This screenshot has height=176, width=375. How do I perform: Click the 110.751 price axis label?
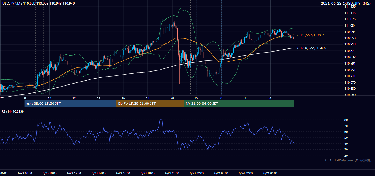click(350, 70)
